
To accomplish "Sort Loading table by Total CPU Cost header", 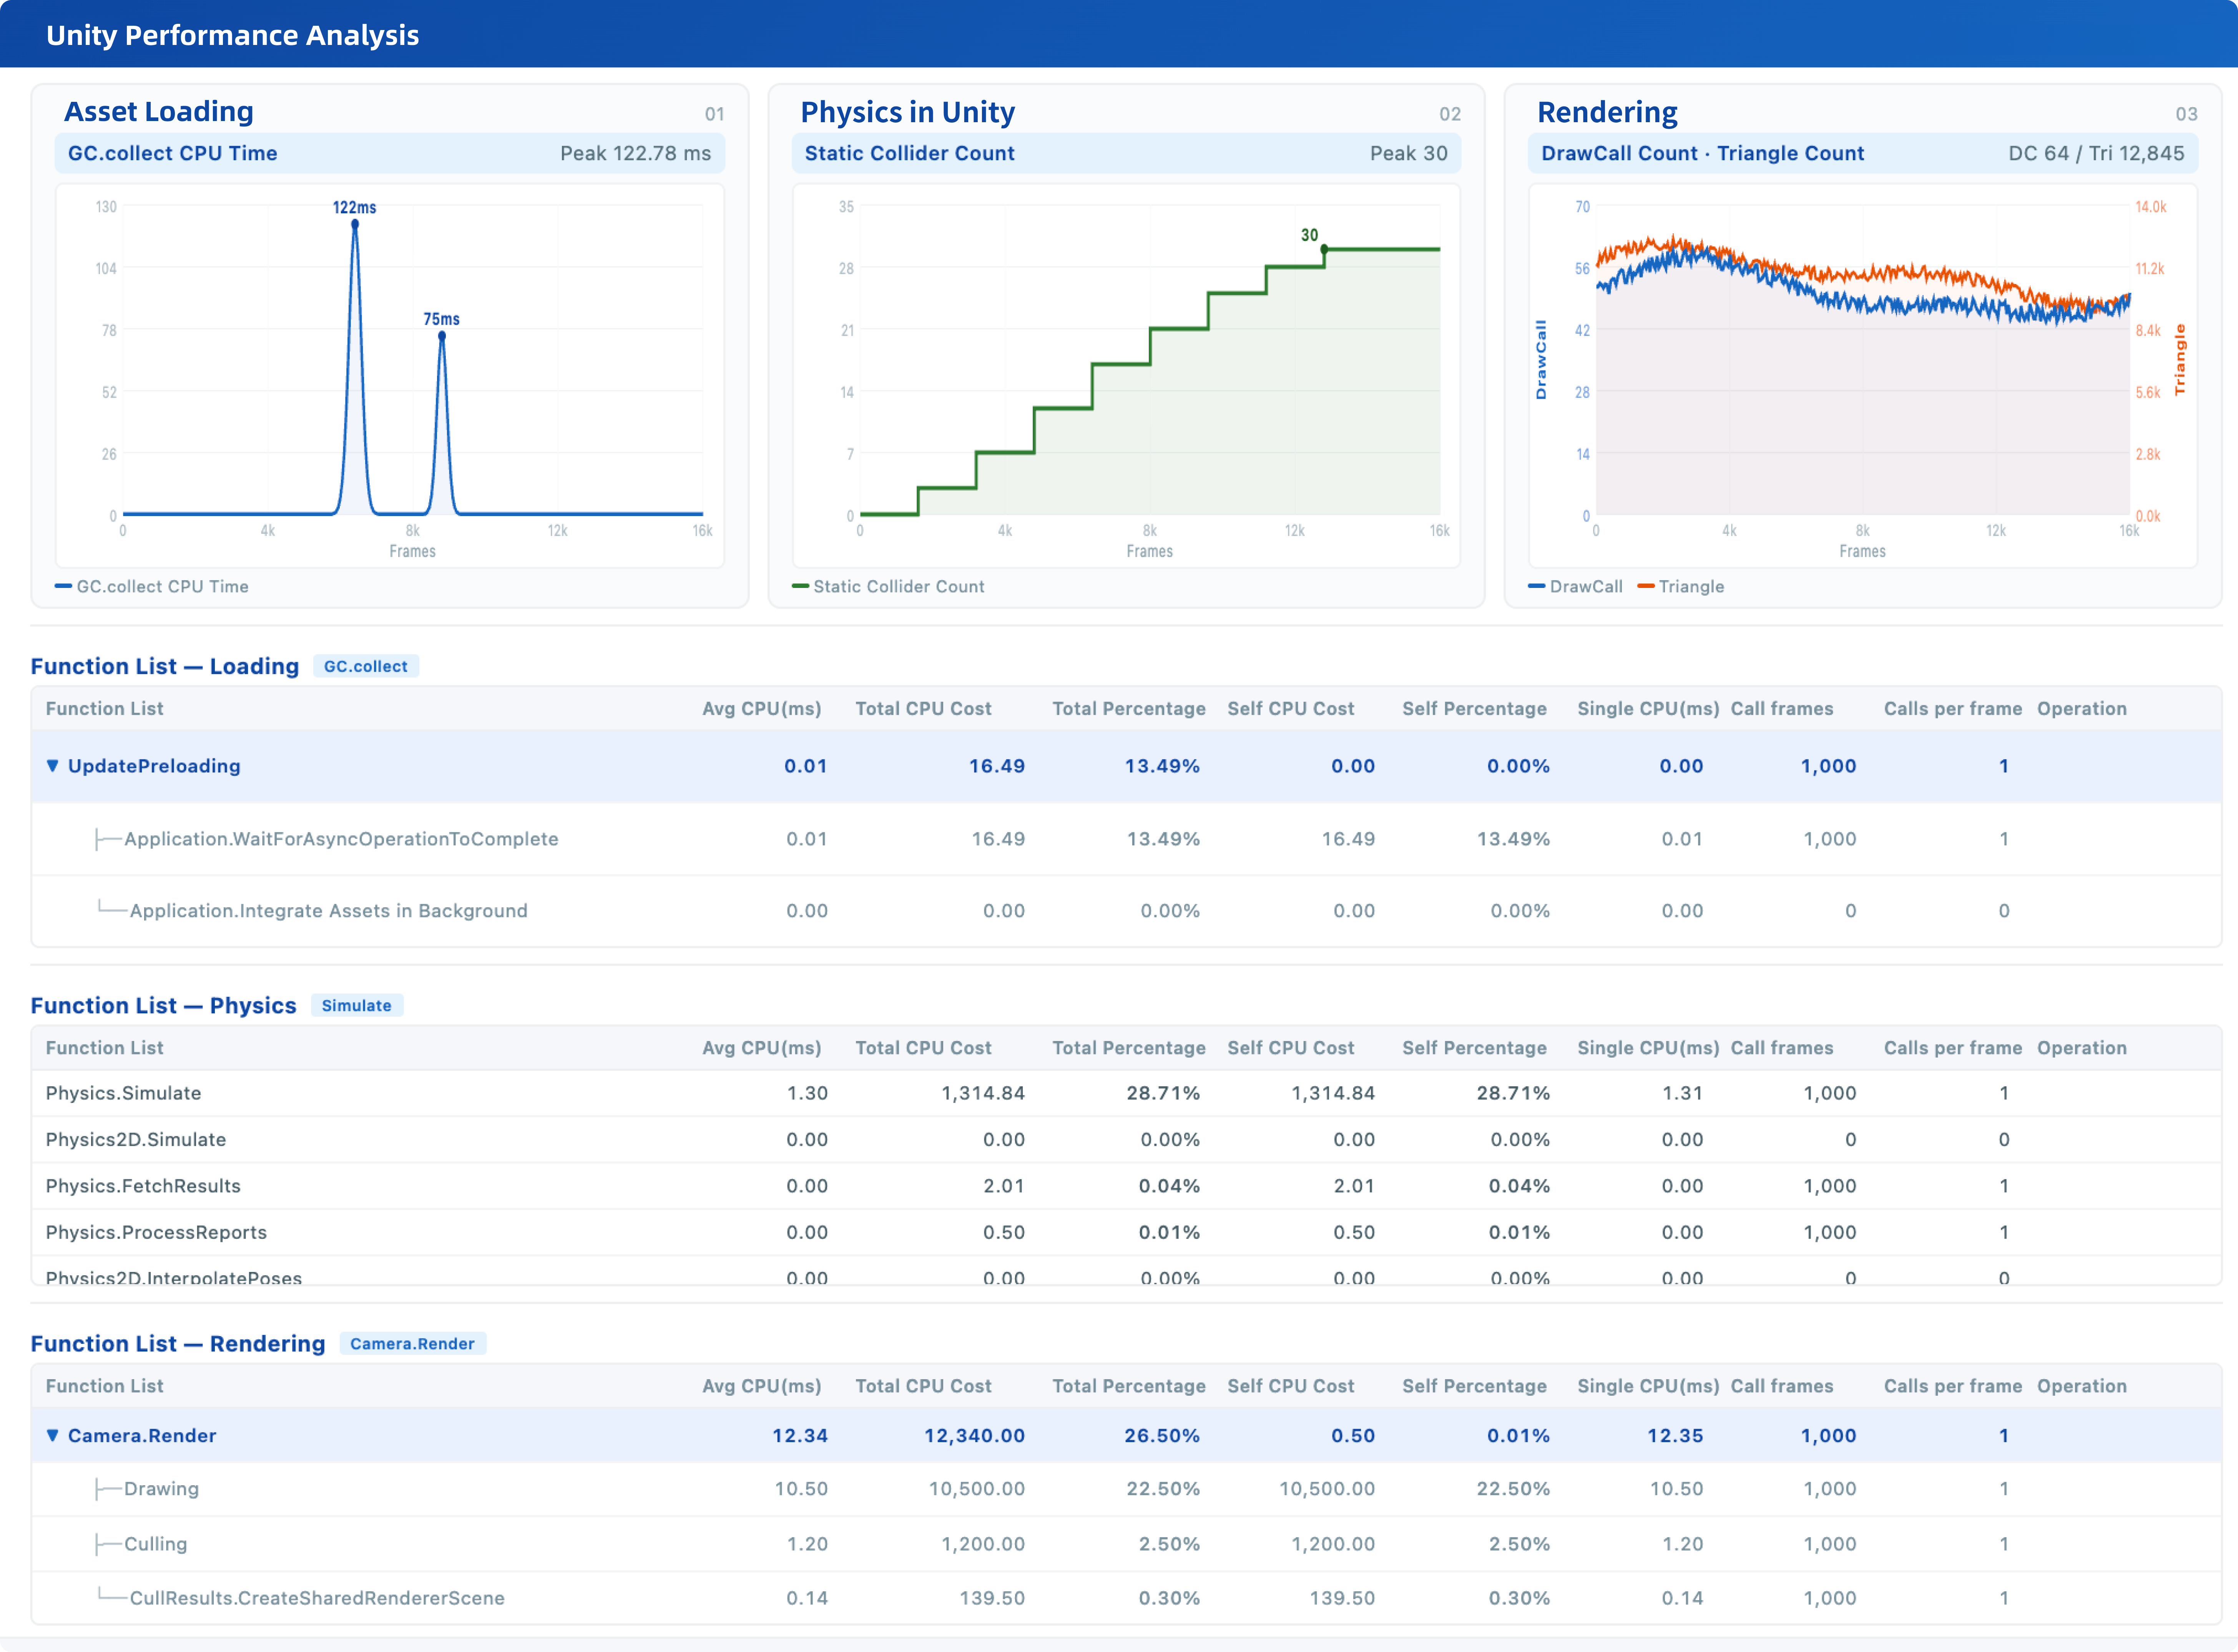I will [924, 709].
